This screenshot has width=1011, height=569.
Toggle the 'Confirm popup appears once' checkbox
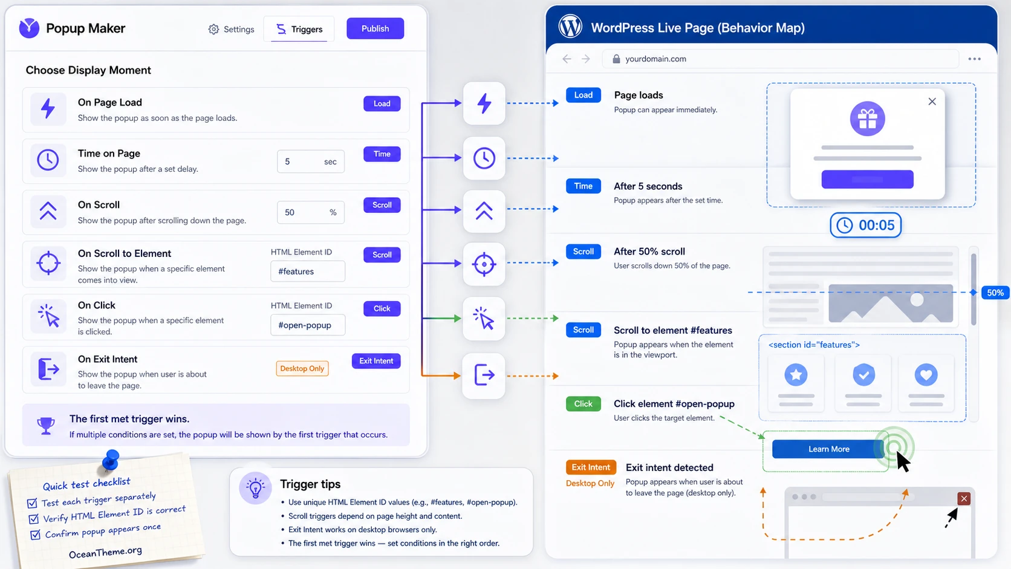36,535
